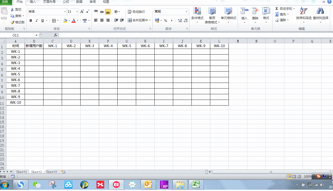Toggle bold formatting

(31, 21)
